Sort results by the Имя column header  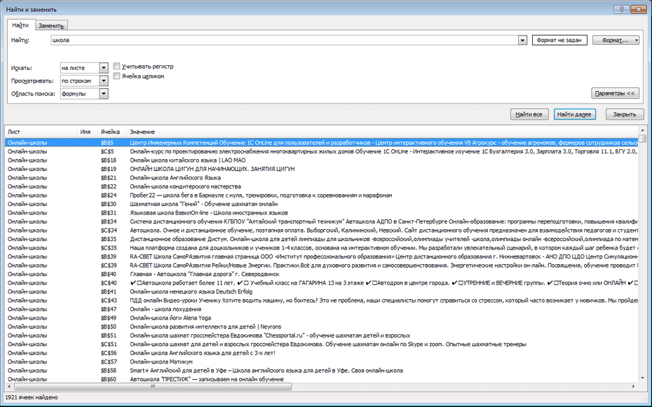(x=88, y=132)
